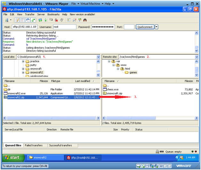Toggle the message log display
This screenshot has width=201, height=170.
[x=17, y=20]
